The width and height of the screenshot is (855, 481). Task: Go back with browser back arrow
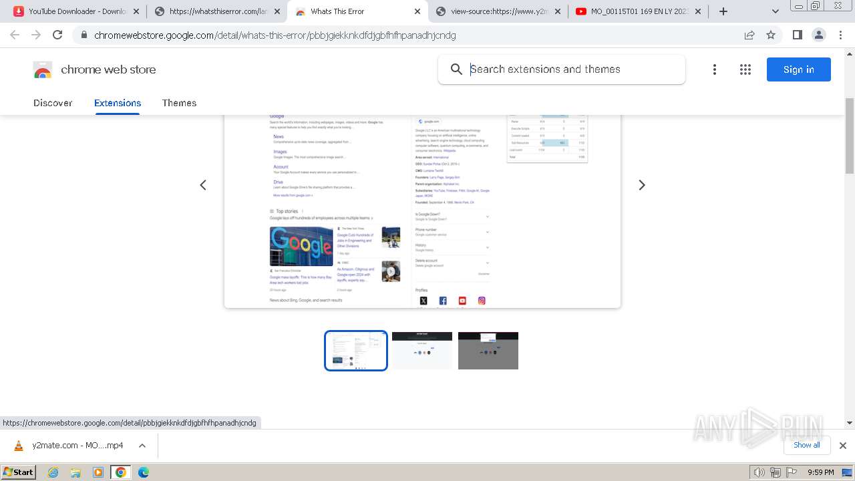pos(15,35)
